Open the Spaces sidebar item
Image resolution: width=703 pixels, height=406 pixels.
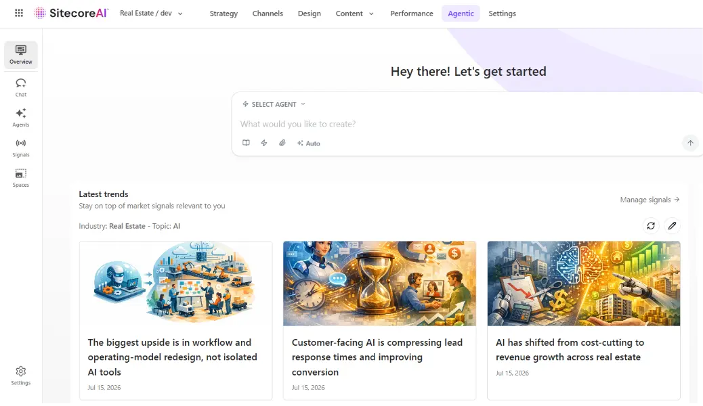point(20,178)
